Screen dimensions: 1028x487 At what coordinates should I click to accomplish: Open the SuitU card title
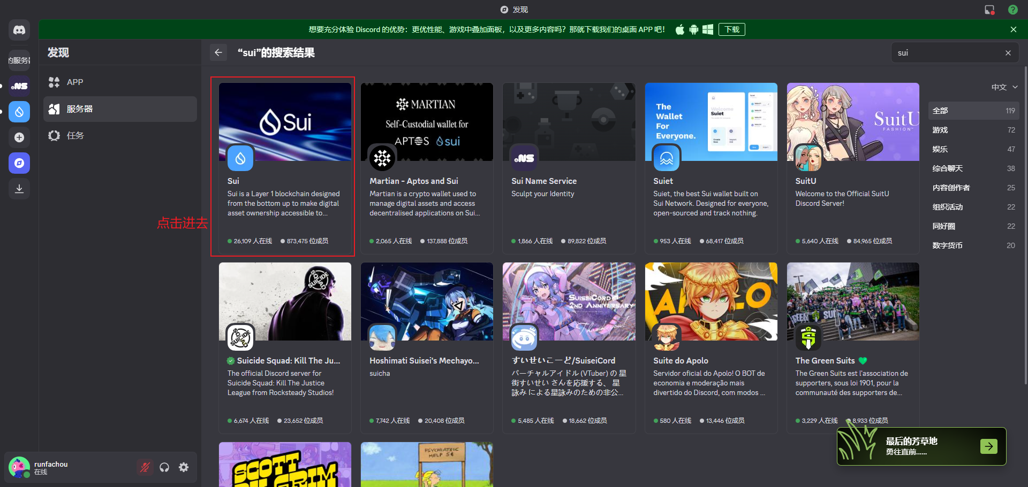click(806, 181)
